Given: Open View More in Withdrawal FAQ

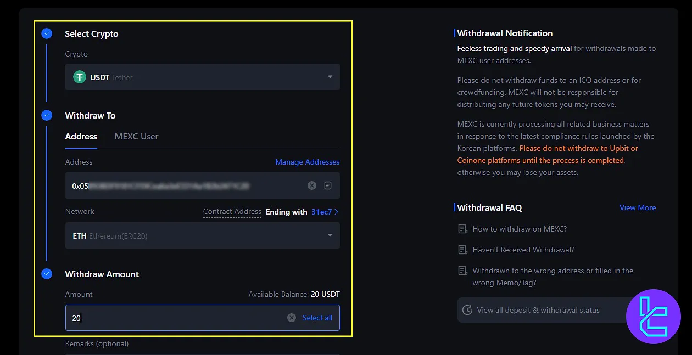Looking at the screenshot, I should click(638, 207).
